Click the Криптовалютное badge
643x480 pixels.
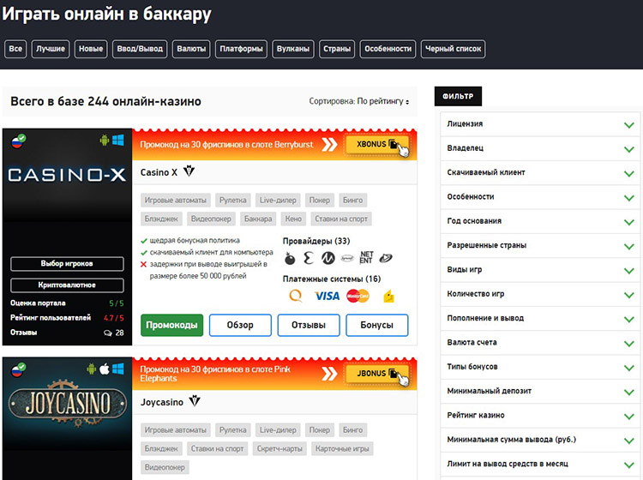(67, 285)
